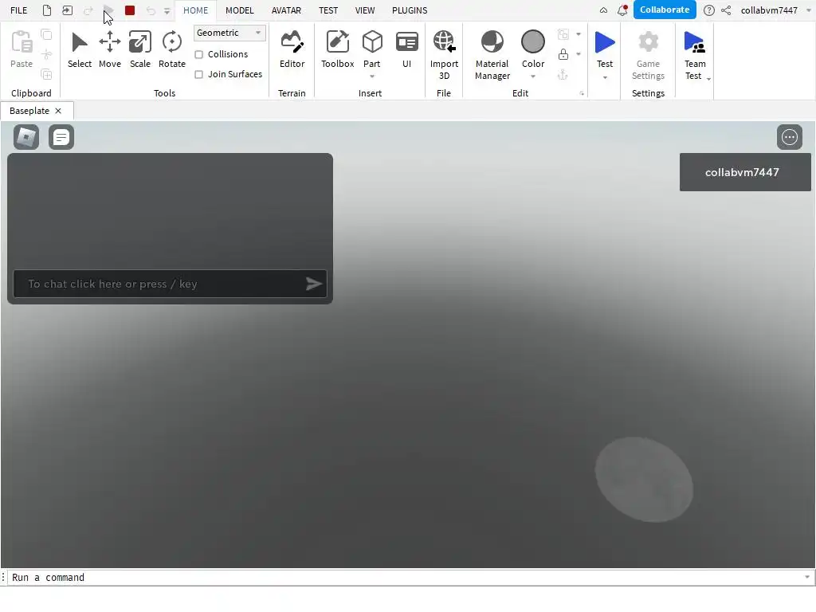Focus the chat input box

pyautogui.click(x=171, y=284)
